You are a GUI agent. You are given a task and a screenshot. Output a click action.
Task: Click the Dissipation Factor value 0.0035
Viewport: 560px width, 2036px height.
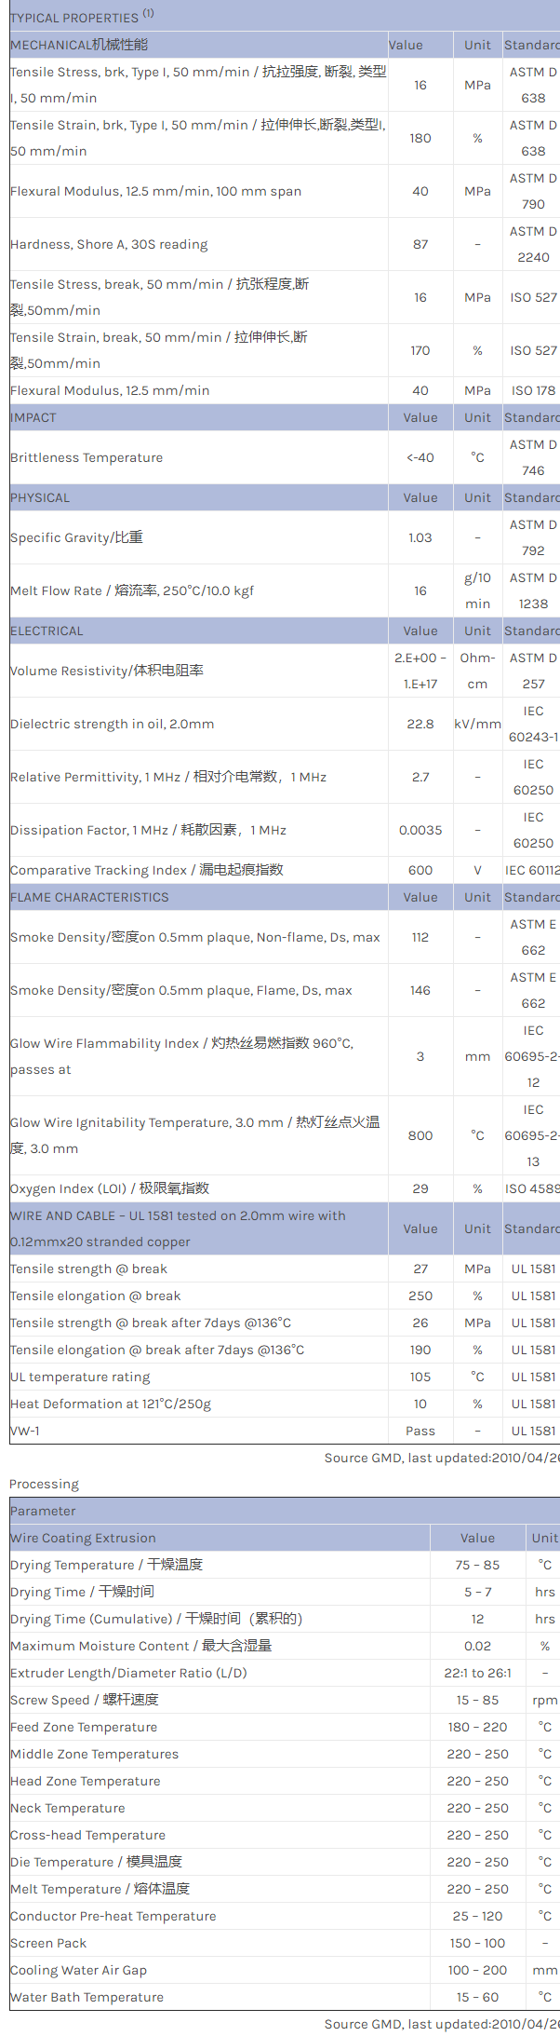pos(420,830)
